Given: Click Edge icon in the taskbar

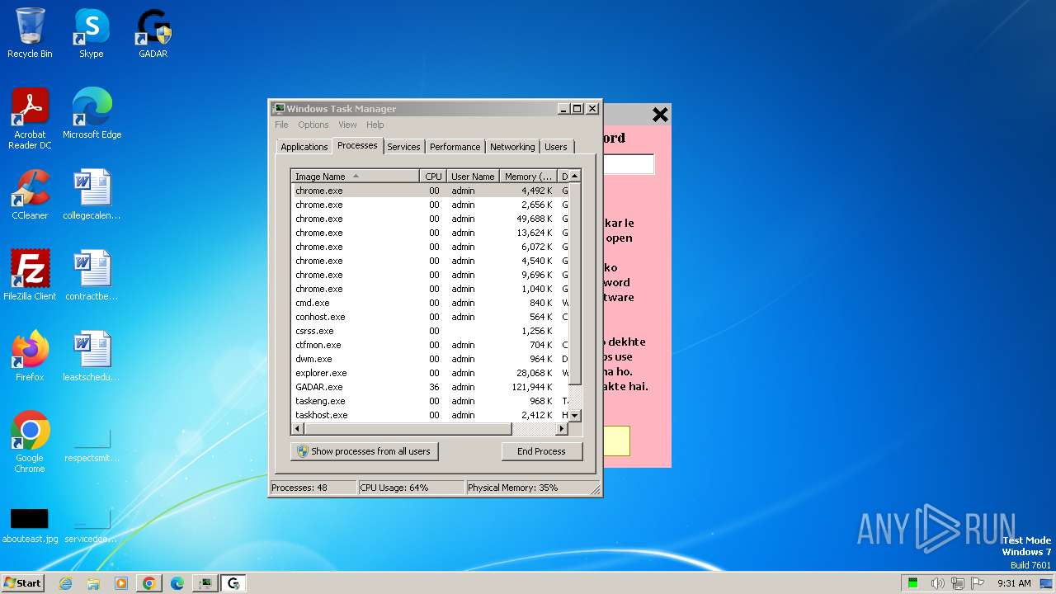Looking at the screenshot, I should point(177,583).
